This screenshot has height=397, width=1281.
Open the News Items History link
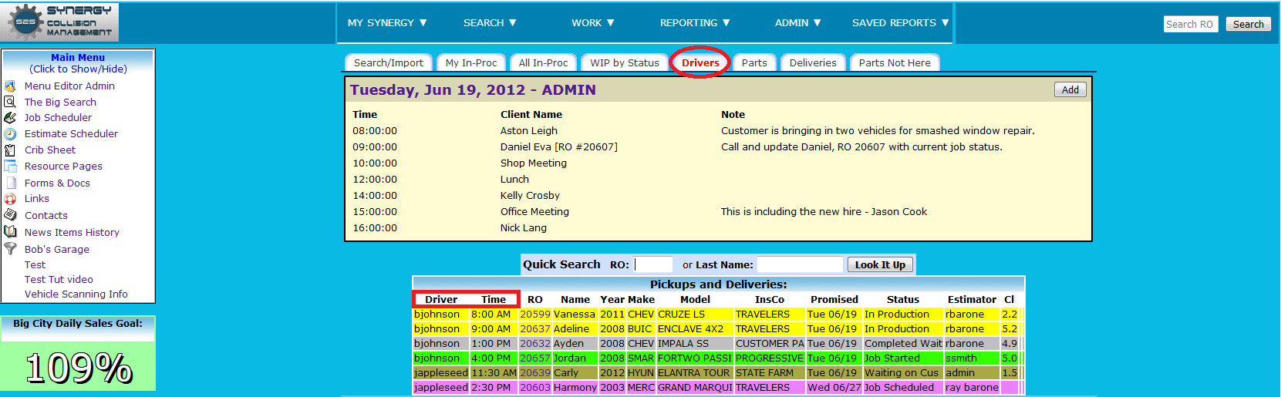(72, 233)
